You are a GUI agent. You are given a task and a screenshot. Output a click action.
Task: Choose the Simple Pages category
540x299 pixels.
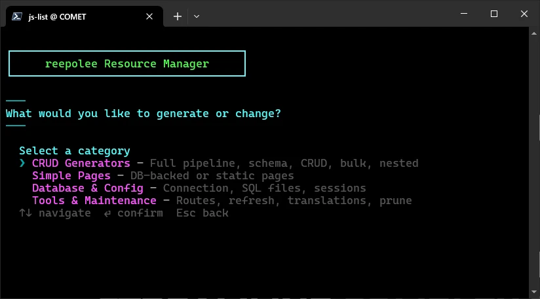71,175
